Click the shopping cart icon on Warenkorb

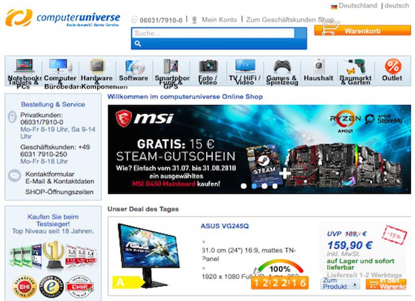pos(330,29)
